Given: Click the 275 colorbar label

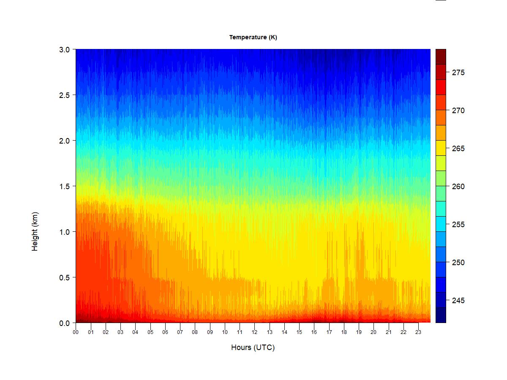Looking at the screenshot, I should click(458, 73).
